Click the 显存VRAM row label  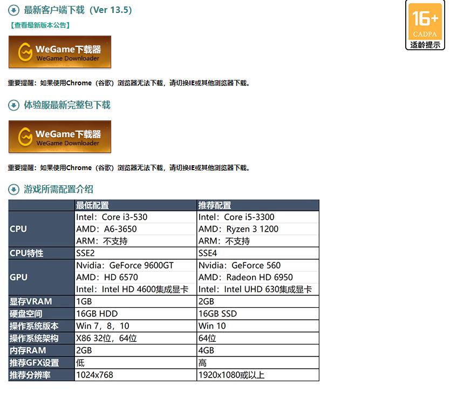tap(32, 301)
